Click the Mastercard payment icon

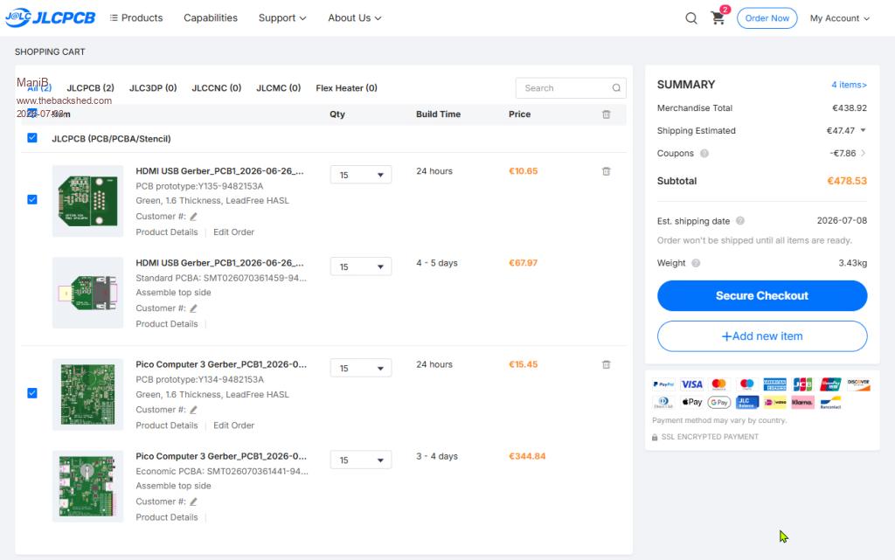[x=719, y=384]
